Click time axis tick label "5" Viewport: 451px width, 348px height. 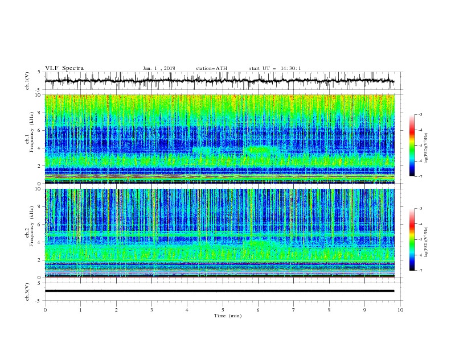pos(223,310)
